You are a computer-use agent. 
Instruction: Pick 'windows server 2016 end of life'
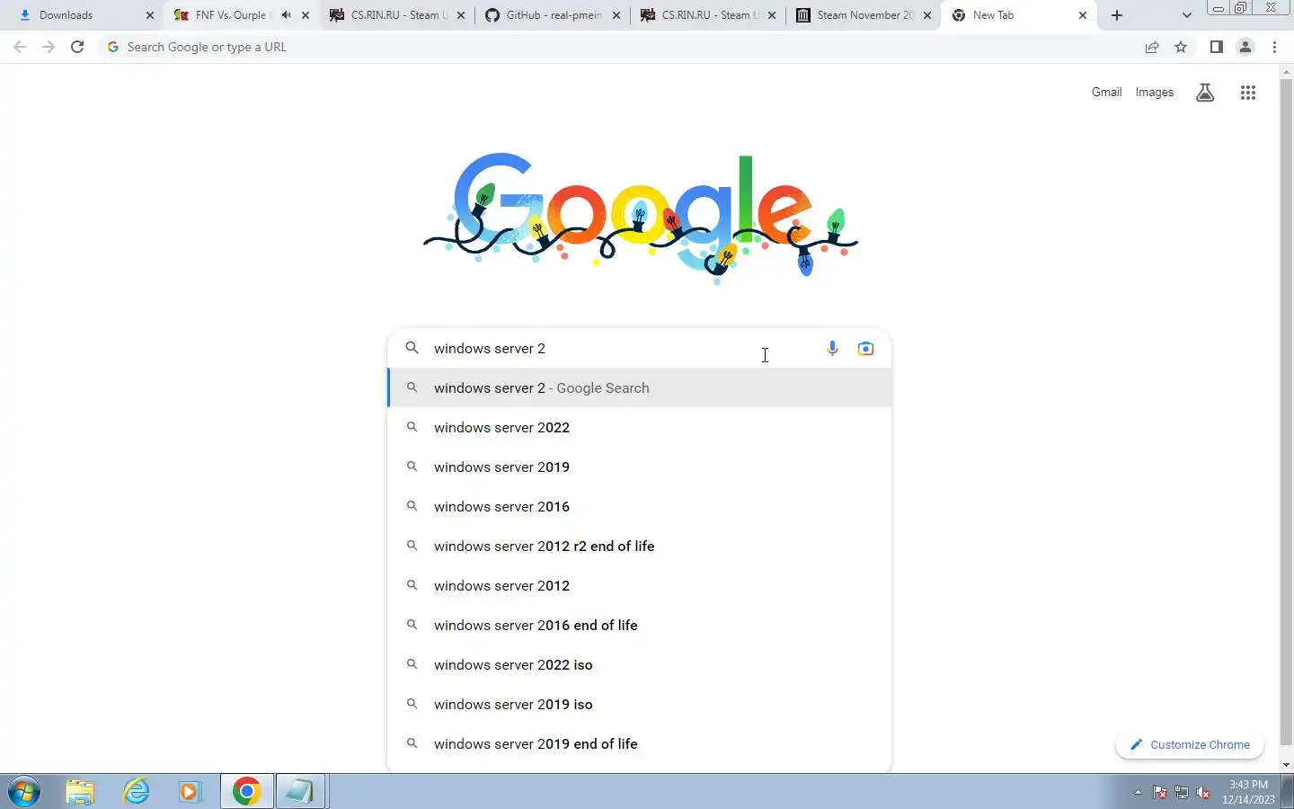coord(640,626)
